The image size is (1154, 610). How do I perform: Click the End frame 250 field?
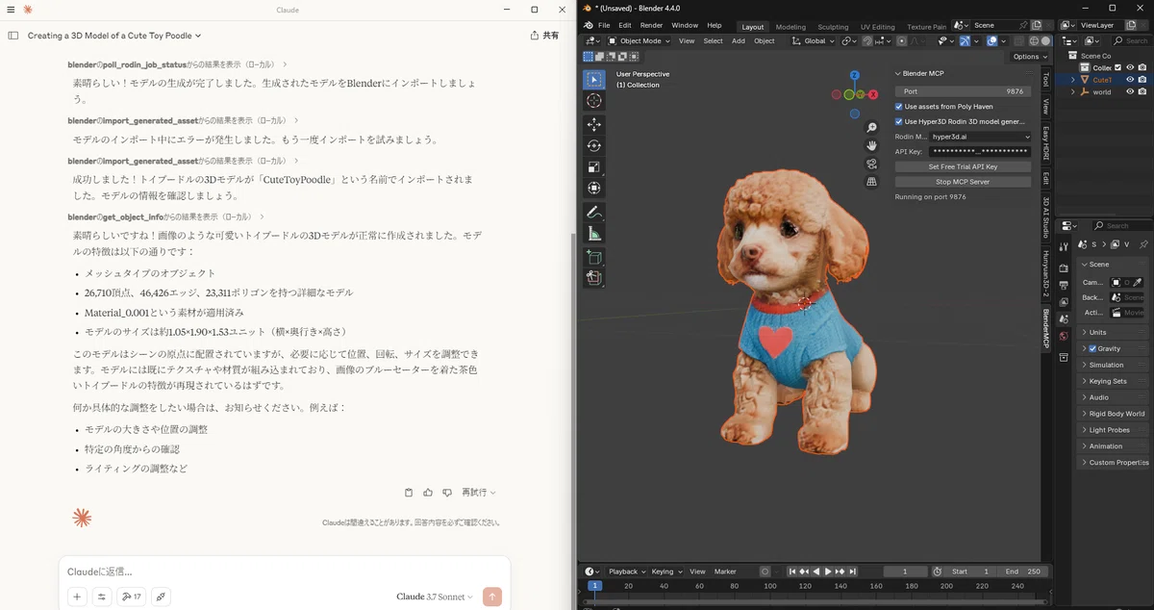1023,572
